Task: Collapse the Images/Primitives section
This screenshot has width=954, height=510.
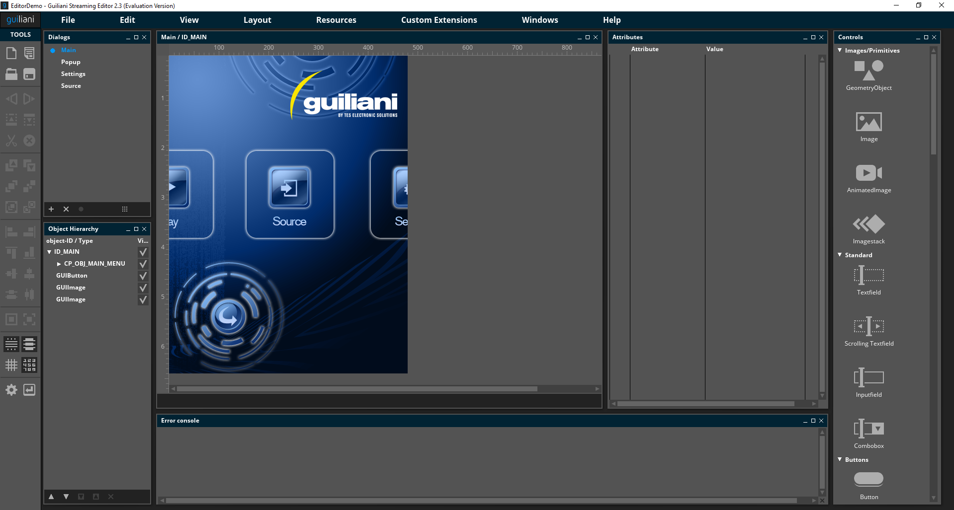Action: (x=840, y=51)
